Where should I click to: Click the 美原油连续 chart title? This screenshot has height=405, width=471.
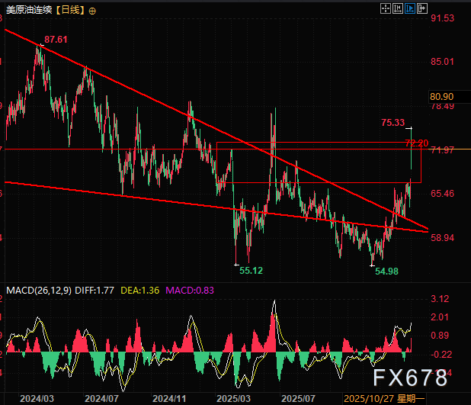pos(27,11)
